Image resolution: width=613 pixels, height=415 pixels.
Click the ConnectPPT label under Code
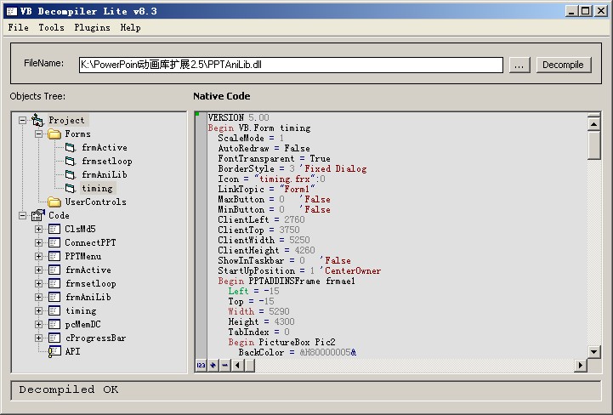(90, 242)
